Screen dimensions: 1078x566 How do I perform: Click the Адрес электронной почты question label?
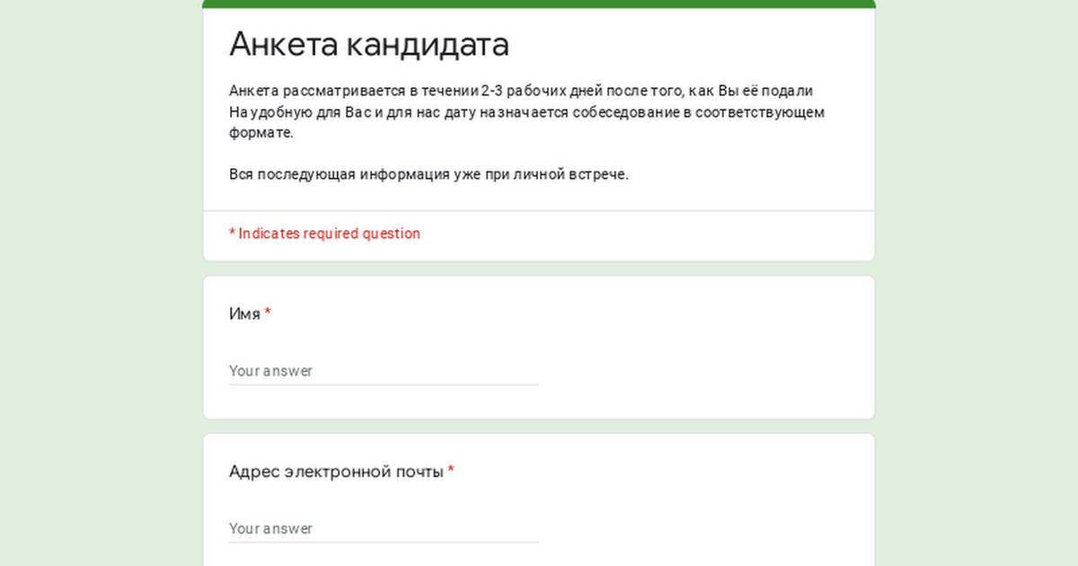336,472
